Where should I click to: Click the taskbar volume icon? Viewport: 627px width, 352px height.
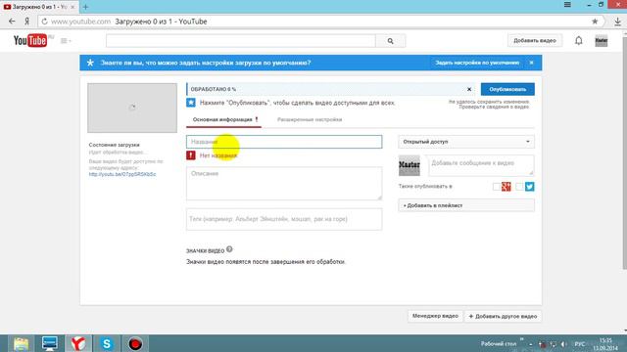[564, 344]
